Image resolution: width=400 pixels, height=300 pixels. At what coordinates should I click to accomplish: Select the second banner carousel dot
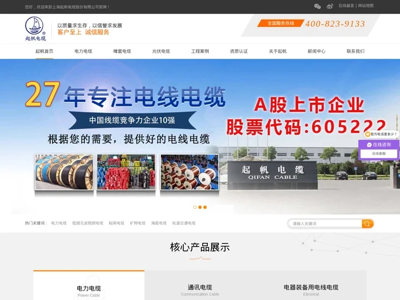pos(200,207)
